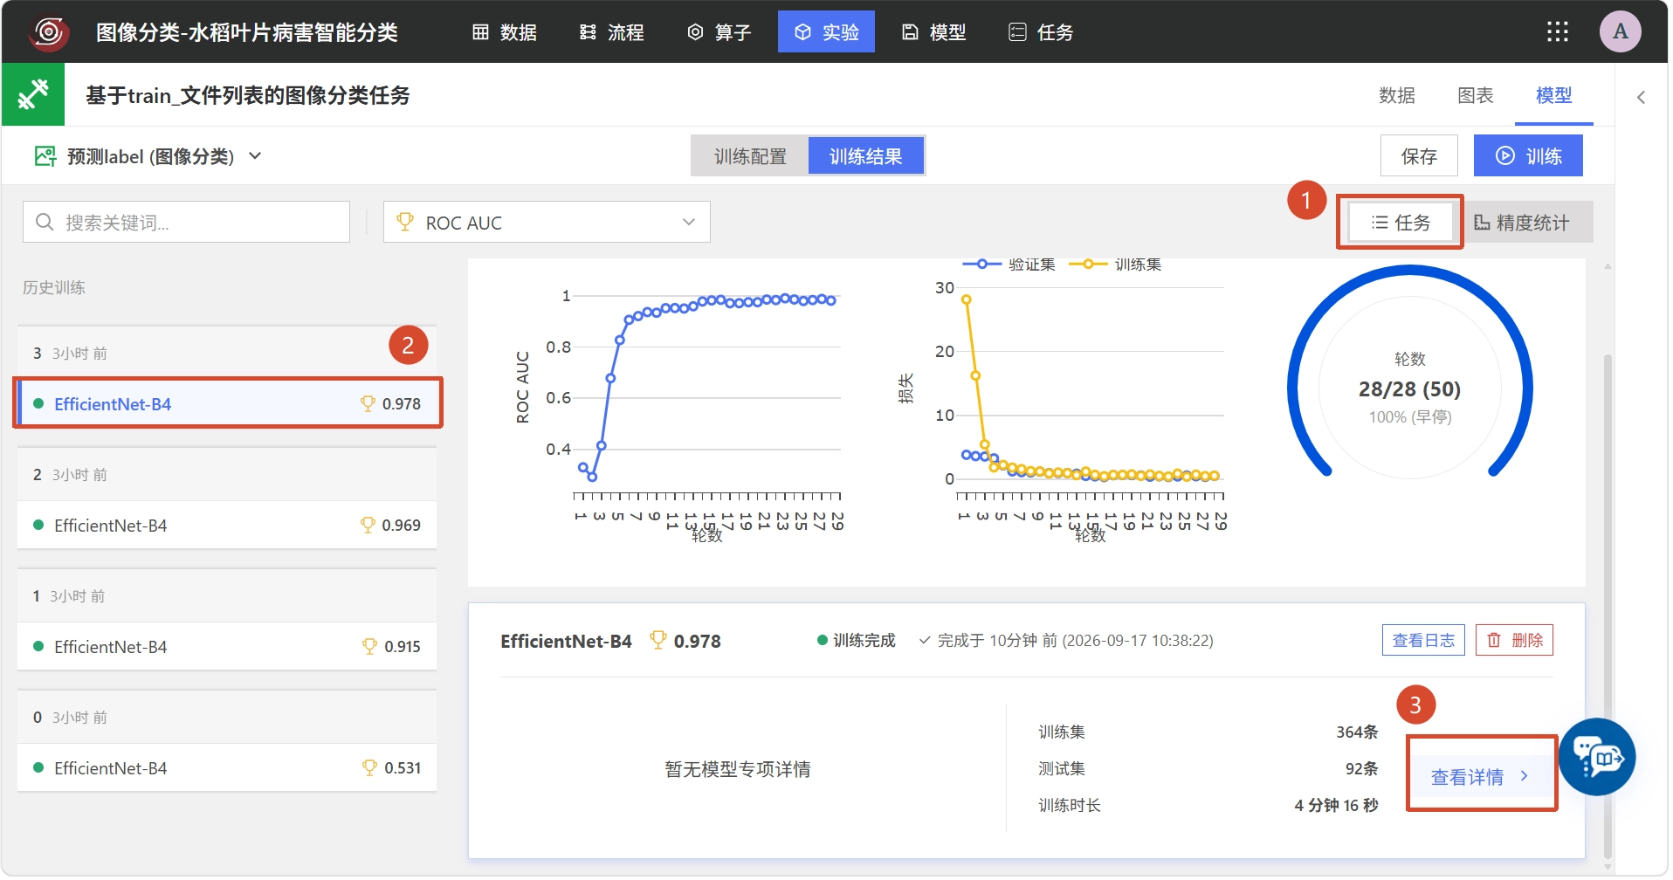1673x880 pixels.
Task: Click the app logo in the top bar
Action: pos(49,32)
